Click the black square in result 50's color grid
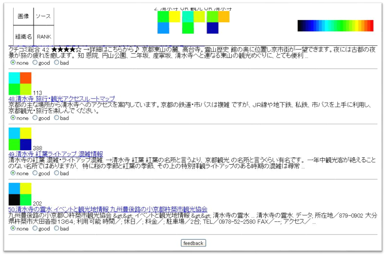The height and width of the screenshot is (256, 386). (14, 200)
